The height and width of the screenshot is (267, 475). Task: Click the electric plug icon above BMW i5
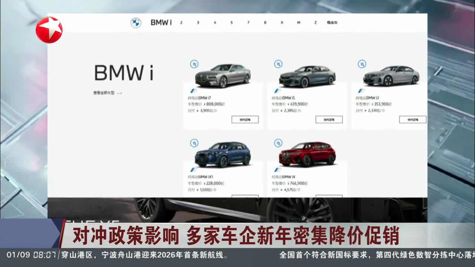point(278,64)
